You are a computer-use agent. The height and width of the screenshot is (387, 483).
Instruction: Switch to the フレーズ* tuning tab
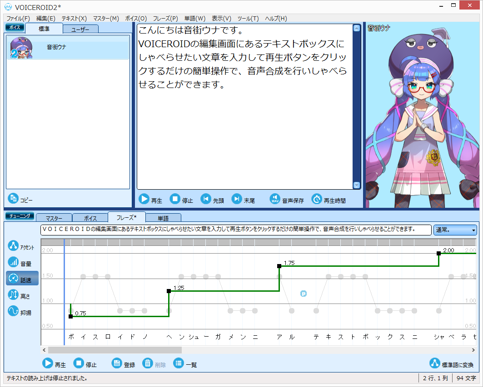[x=126, y=217]
